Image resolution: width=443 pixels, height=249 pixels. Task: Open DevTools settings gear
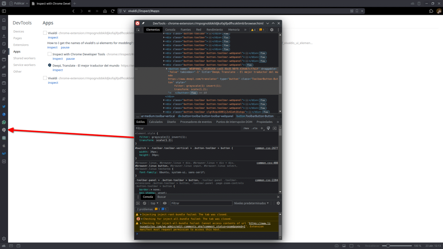271,30
